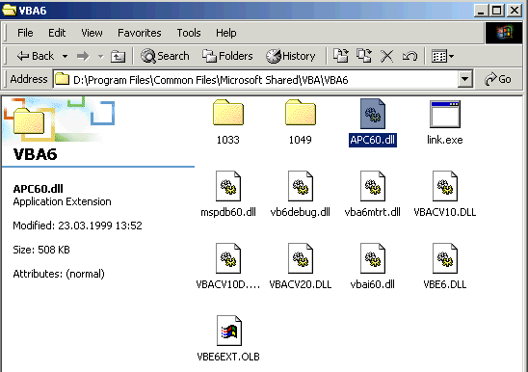
Task: Select the mspdb60.dll file icon
Action: (228, 186)
